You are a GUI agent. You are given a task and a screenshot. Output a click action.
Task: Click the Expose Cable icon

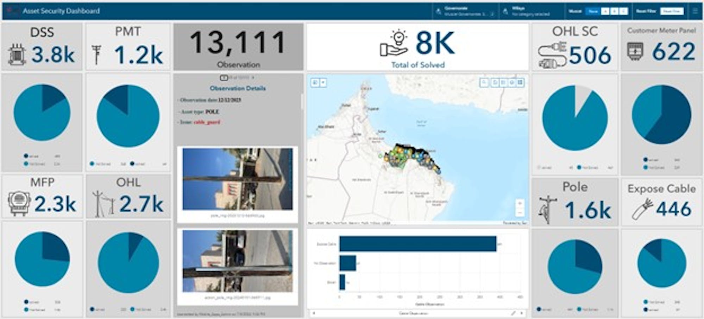point(642,209)
